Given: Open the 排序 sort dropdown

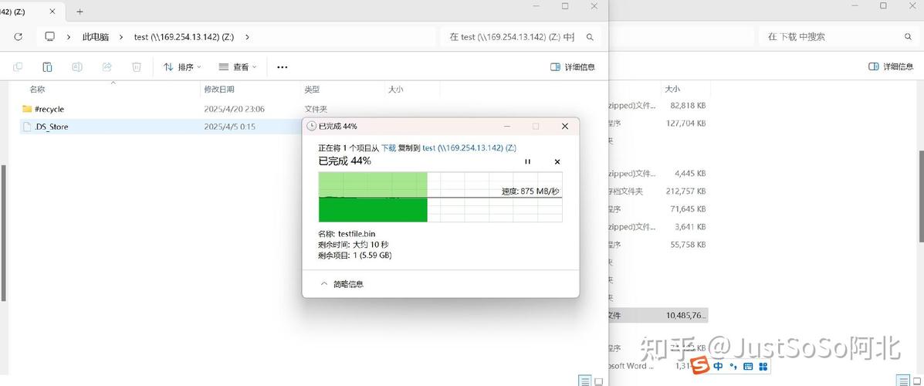Looking at the screenshot, I should [x=182, y=67].
